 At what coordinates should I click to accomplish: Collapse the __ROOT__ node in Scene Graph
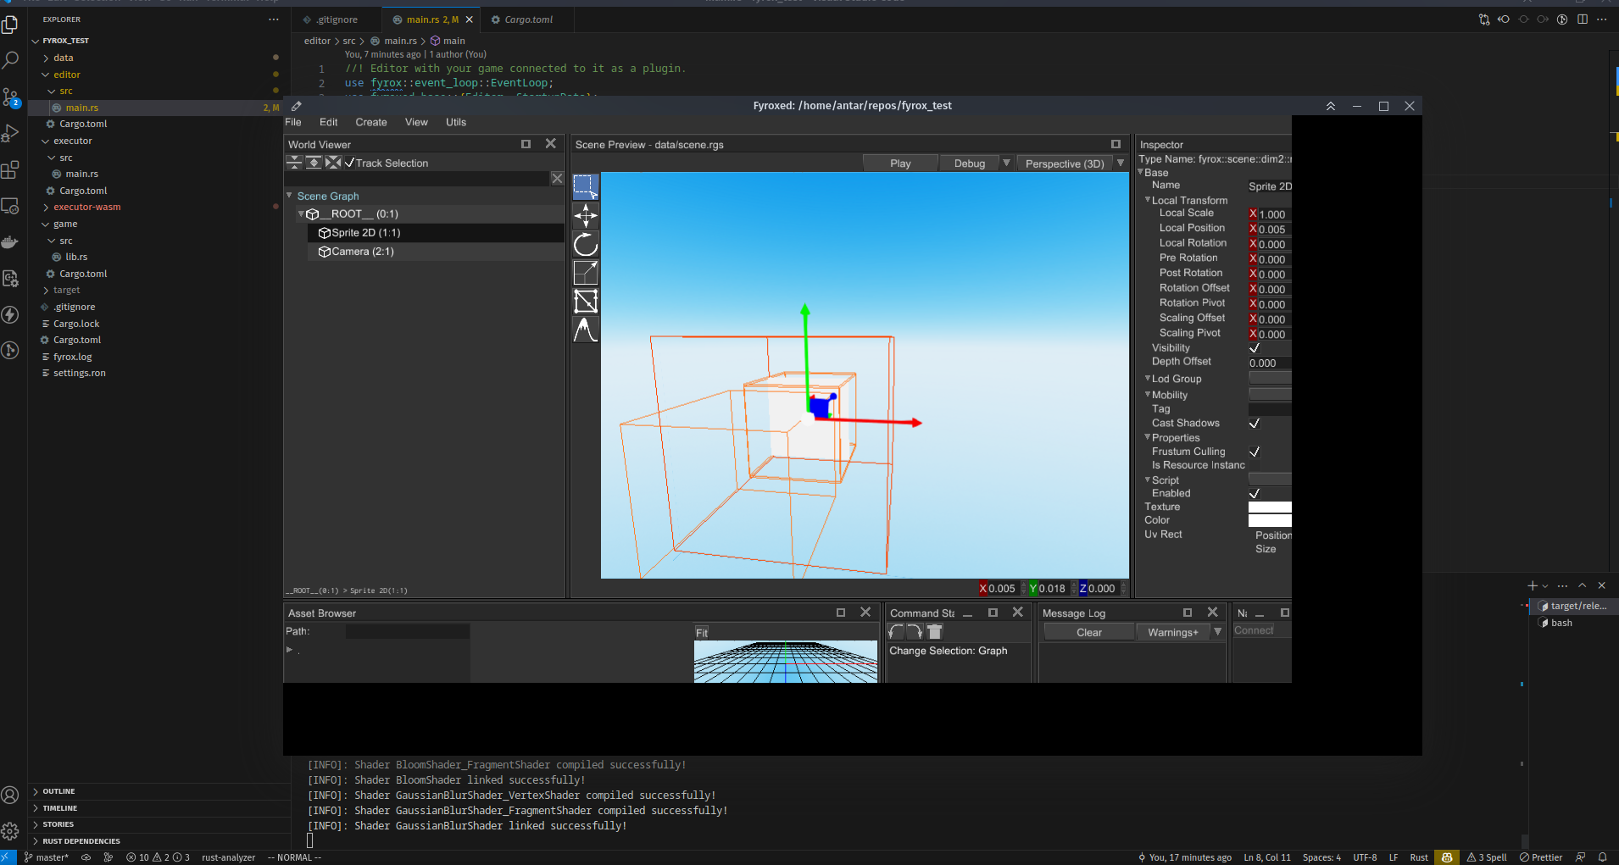coord(302,213)
